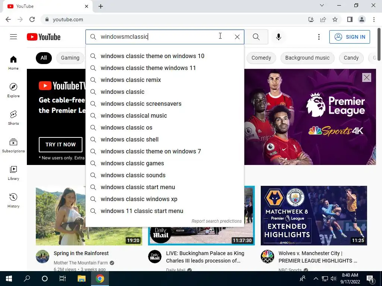
Task: Click the magnifier search submit button
Action: (256, 37)
